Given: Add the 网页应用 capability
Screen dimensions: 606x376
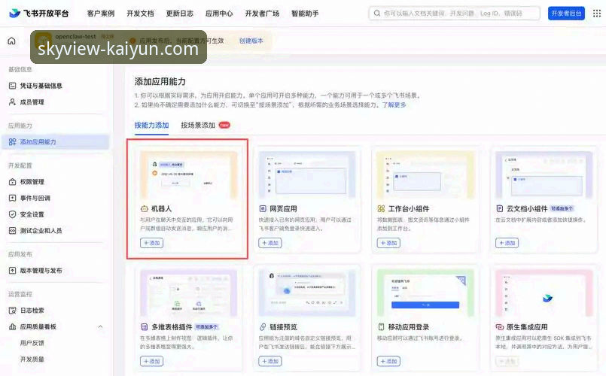Looking at the screenshot, I should click(270, 243).
